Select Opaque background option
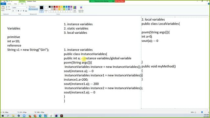 (32, 7)
